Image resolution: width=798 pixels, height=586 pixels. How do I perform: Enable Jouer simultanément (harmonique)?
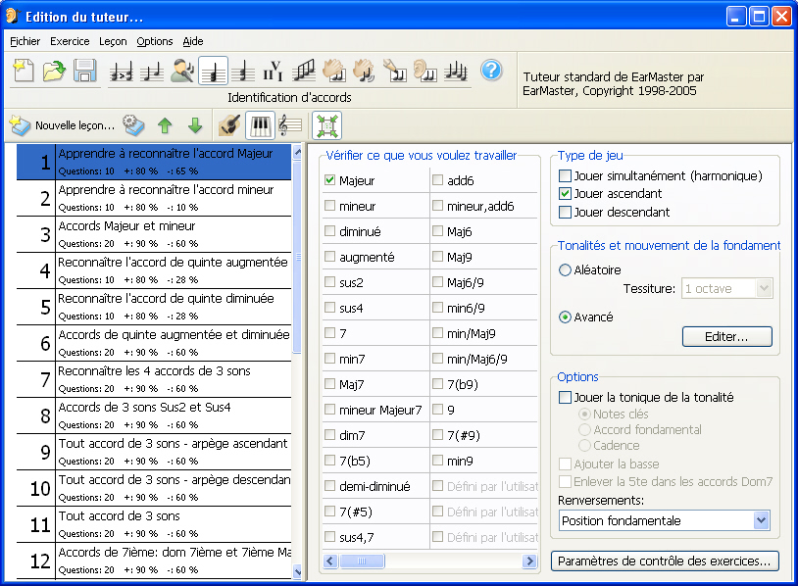565,176
